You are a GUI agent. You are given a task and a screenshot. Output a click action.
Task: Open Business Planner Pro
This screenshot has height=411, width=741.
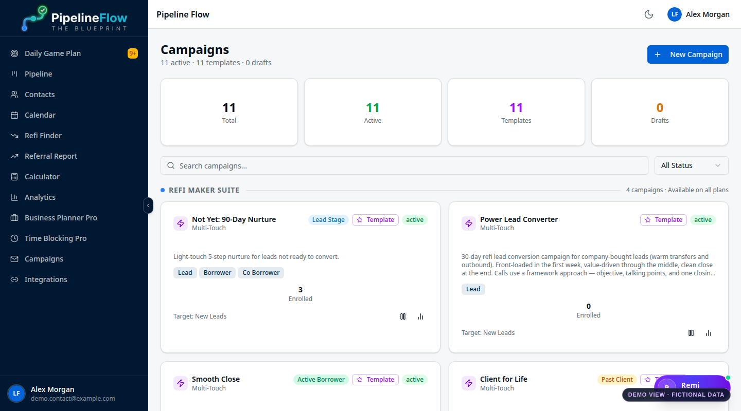(74, 218)
